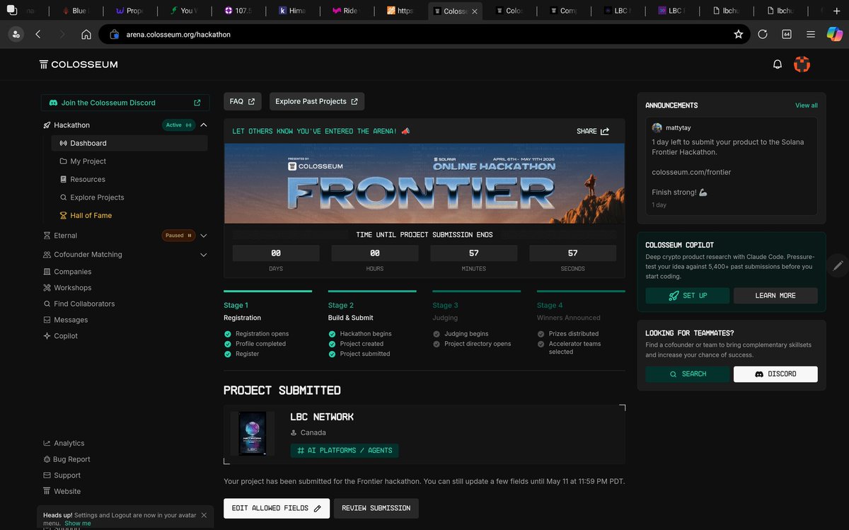Click View all announcements
This screenshot has width=849, height=530.
pyautogui.click(x=807, y=105)
